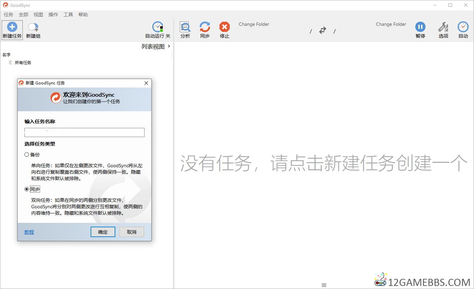Select 所有任务 (All Tasks) tree item
Screen dimensions: 474x289
point(23,63)
